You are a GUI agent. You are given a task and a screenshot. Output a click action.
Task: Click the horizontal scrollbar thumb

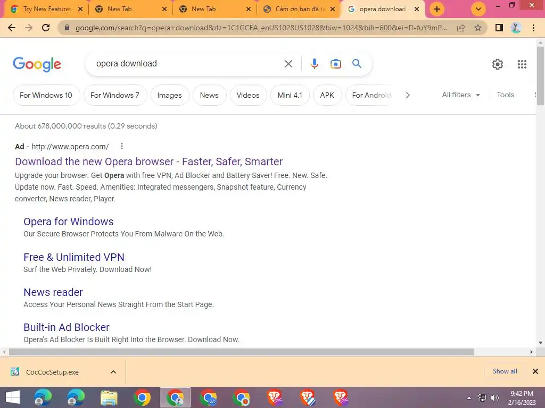[x=242, y=352]
